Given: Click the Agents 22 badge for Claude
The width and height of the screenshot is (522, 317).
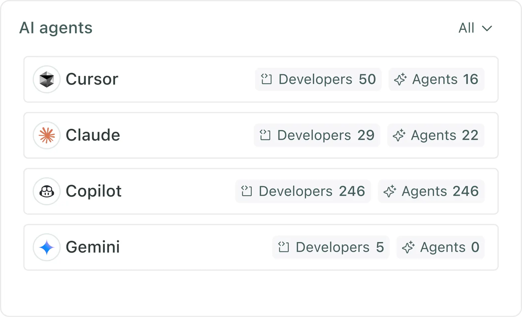Looking at the screenshot, I should click(436, 135).
